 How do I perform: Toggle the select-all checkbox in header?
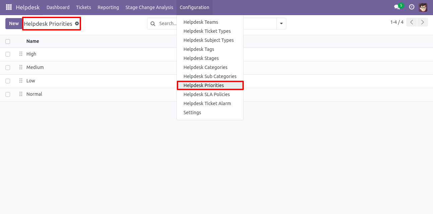point(8,42)
